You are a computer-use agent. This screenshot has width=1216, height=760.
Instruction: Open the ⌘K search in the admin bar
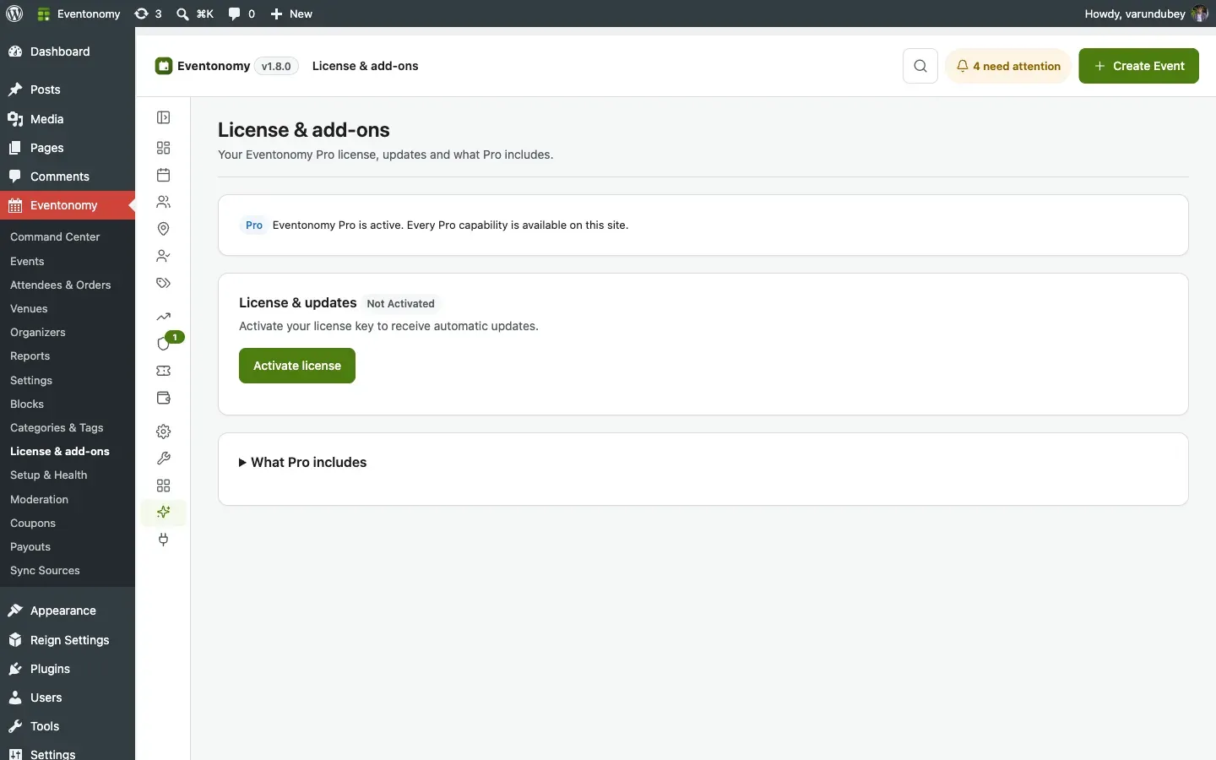coord(195,14)
